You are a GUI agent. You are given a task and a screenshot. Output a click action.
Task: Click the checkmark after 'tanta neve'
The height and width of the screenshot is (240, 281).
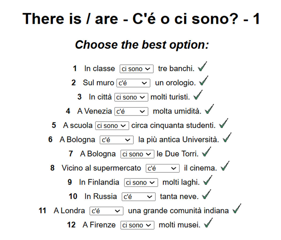click(206, 195)
